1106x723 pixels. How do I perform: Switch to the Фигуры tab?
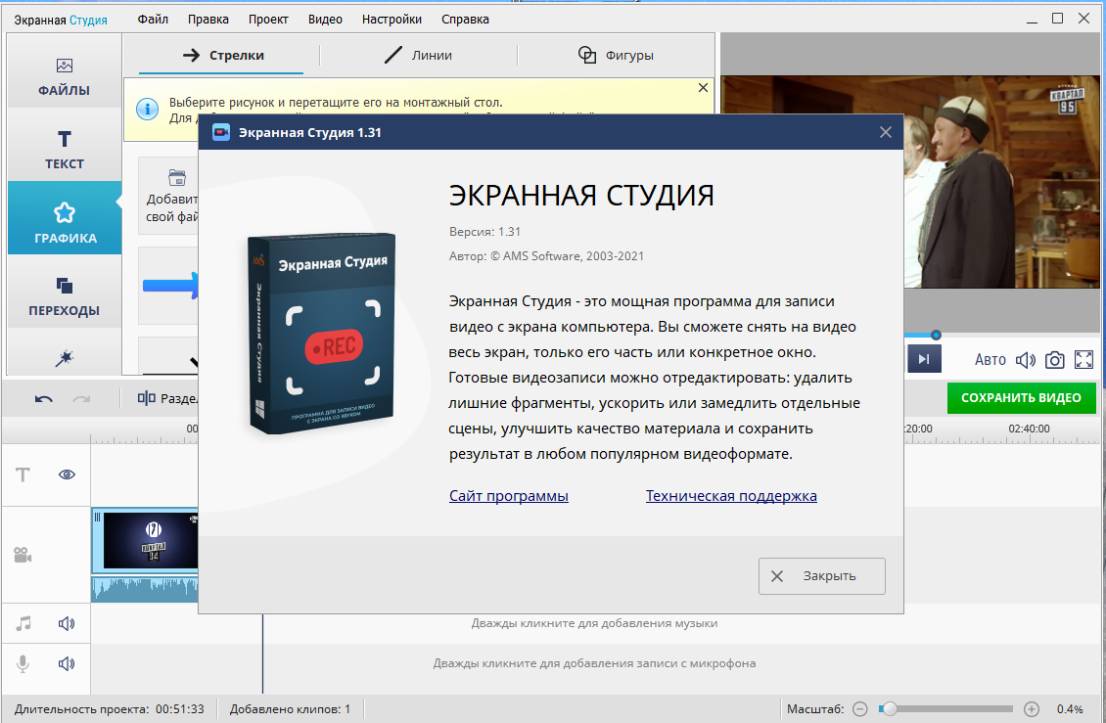click(x=616, y=55)
